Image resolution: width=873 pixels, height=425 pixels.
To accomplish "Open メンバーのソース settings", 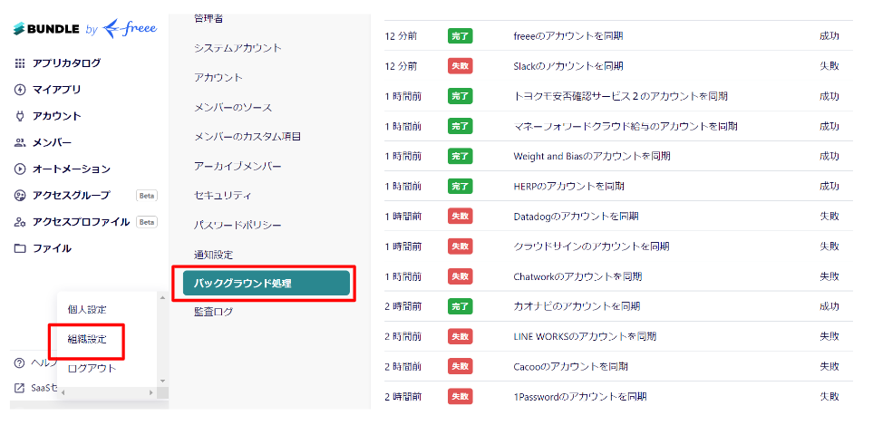I will pos(233,107).
